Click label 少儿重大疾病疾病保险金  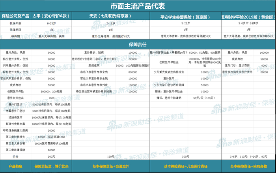click(x=169, y=72)
